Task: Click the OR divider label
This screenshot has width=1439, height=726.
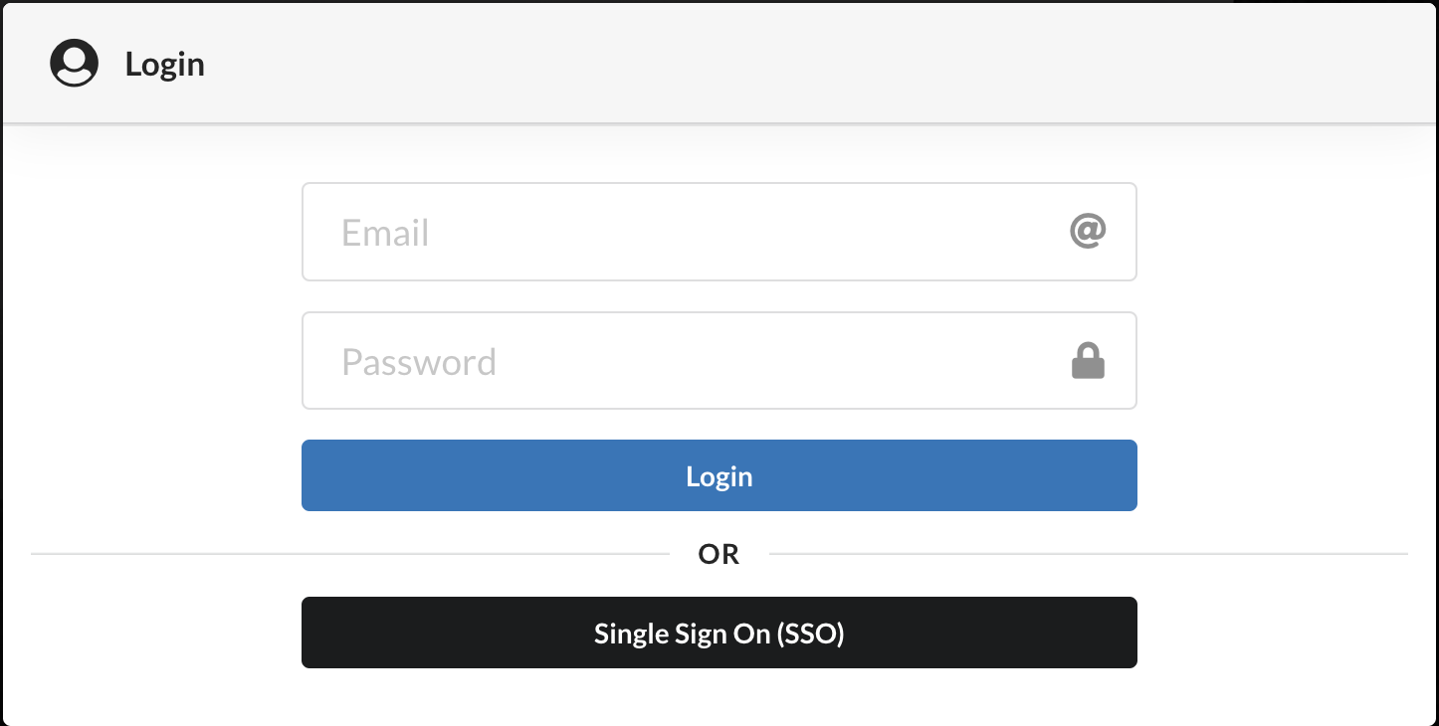Action: (x=719, y=554)
